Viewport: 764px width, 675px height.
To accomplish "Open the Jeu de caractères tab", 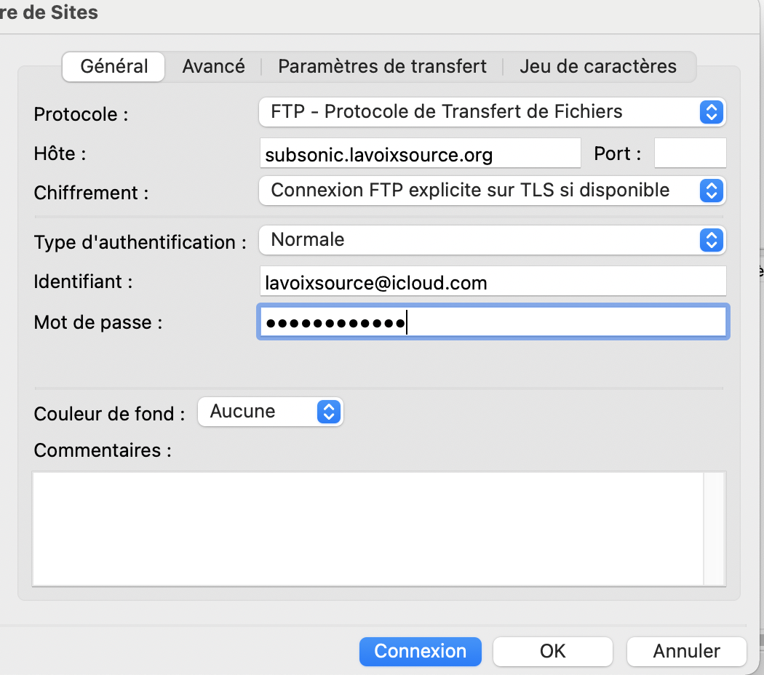I will [x=598, y=66].
